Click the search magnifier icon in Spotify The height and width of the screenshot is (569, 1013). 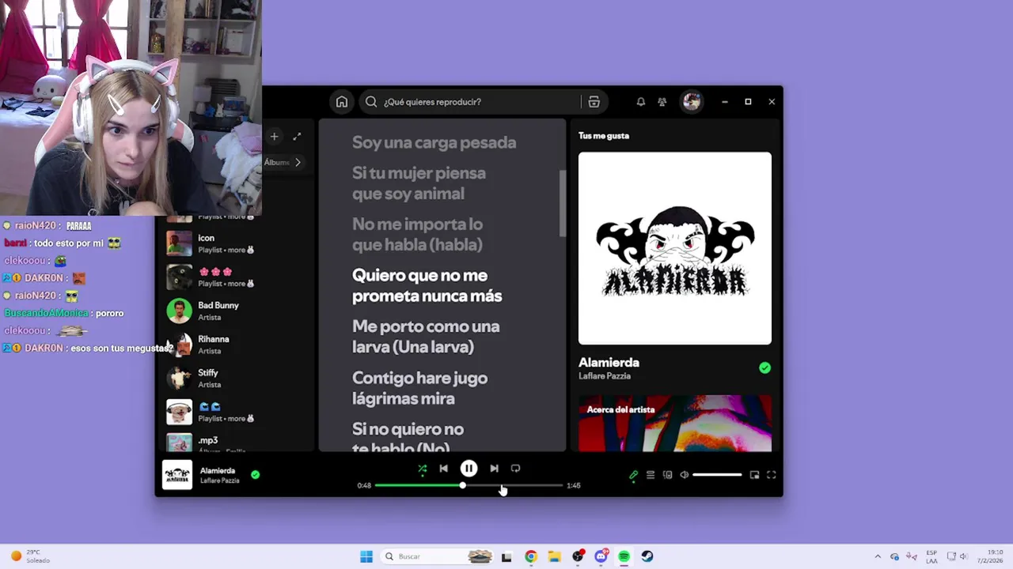point(371,102)
